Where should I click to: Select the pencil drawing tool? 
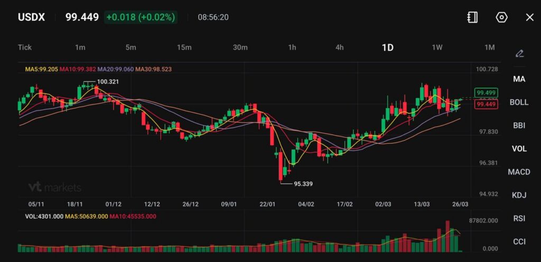(519, 53)
